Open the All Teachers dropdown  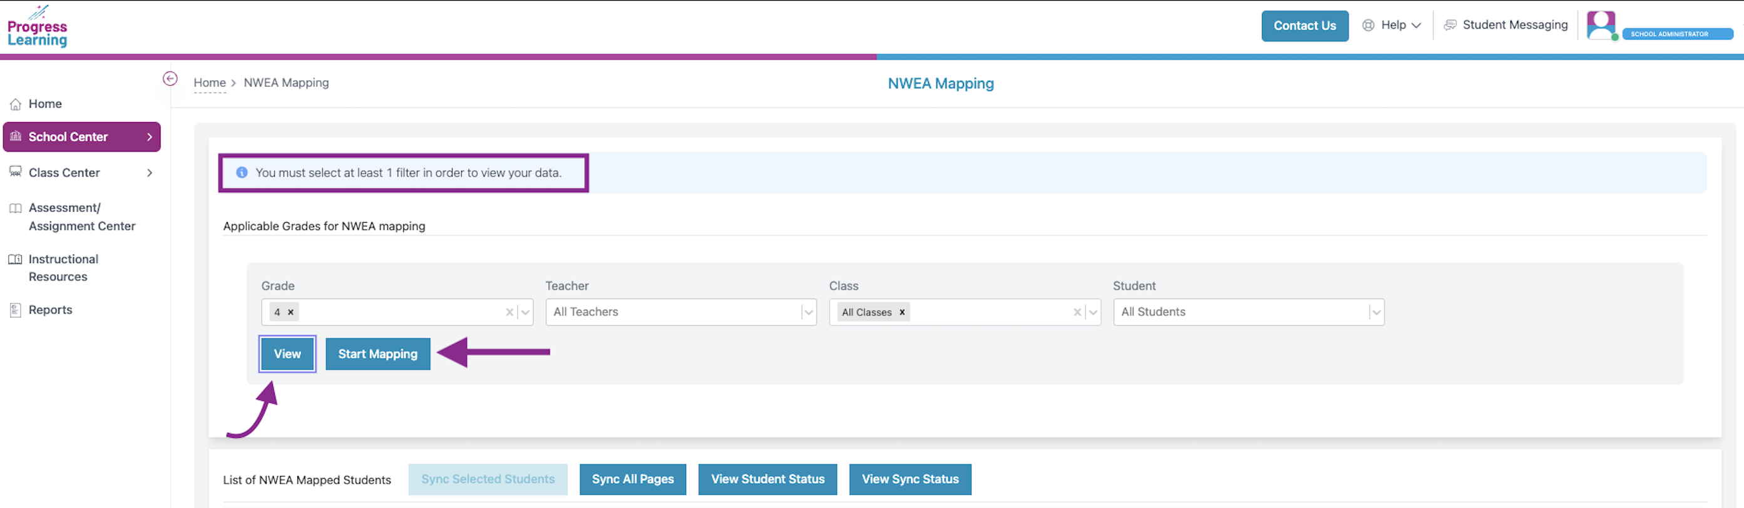(x=681, y=312)
